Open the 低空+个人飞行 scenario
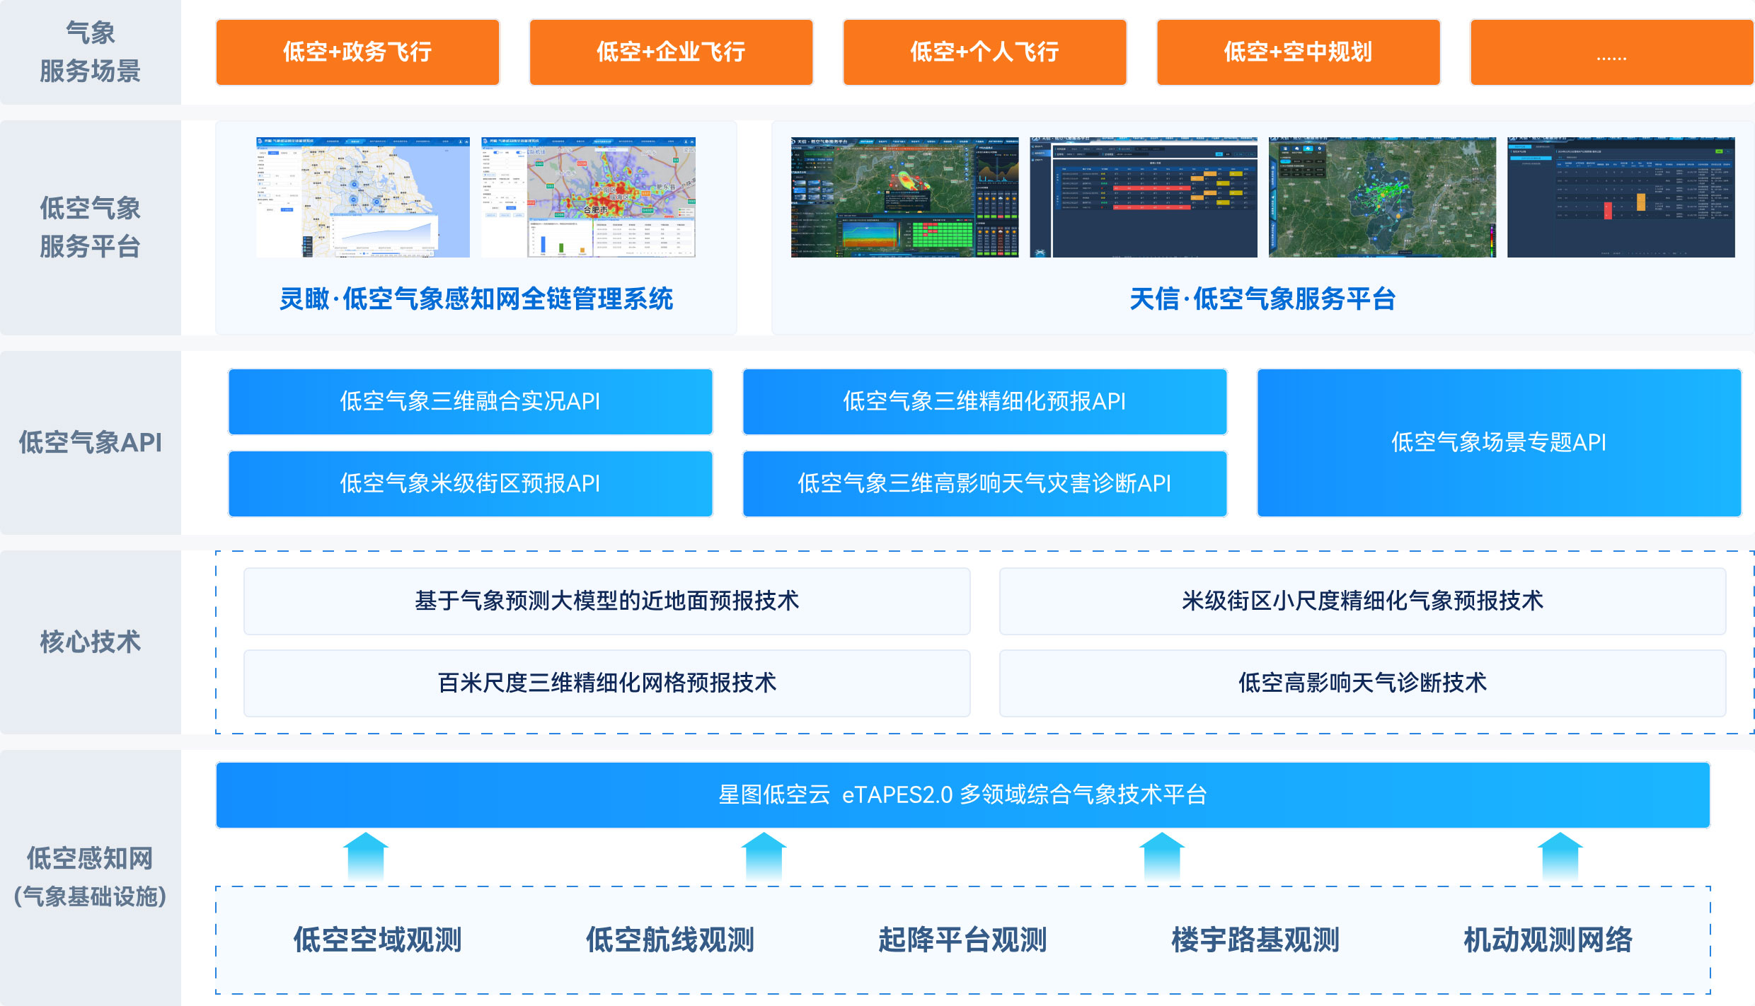 (x=984, y=52)
